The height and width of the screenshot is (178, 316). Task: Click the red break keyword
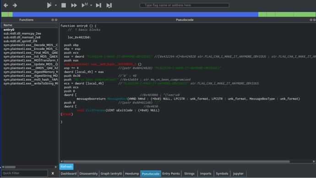67,114
